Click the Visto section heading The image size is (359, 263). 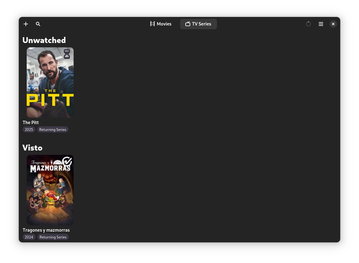(x=33, y=148)
